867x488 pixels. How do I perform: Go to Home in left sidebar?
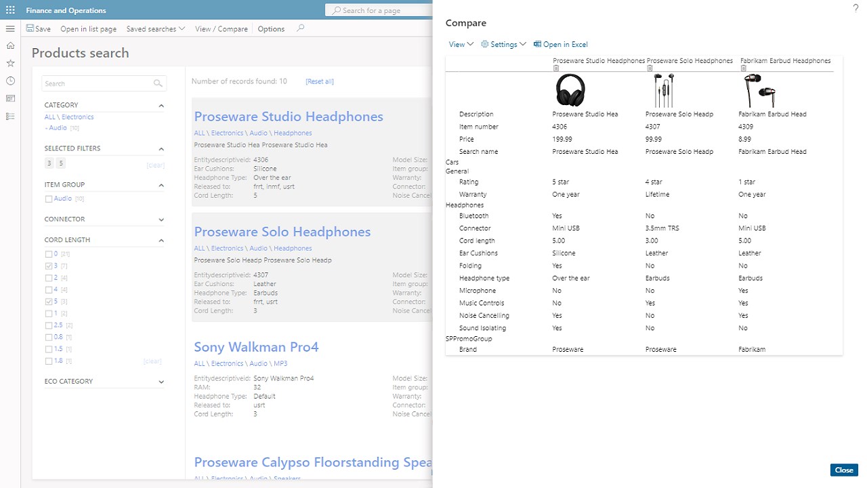coord(10,46)
